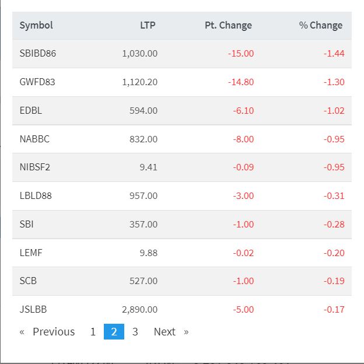Open the JSLBB symbol row
The image size is (364, 364).
coord(33,310)
